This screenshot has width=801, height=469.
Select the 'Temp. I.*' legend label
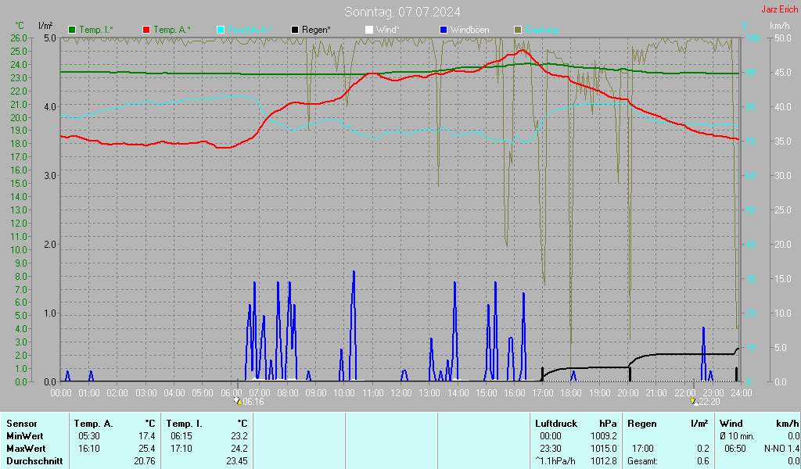96,30
